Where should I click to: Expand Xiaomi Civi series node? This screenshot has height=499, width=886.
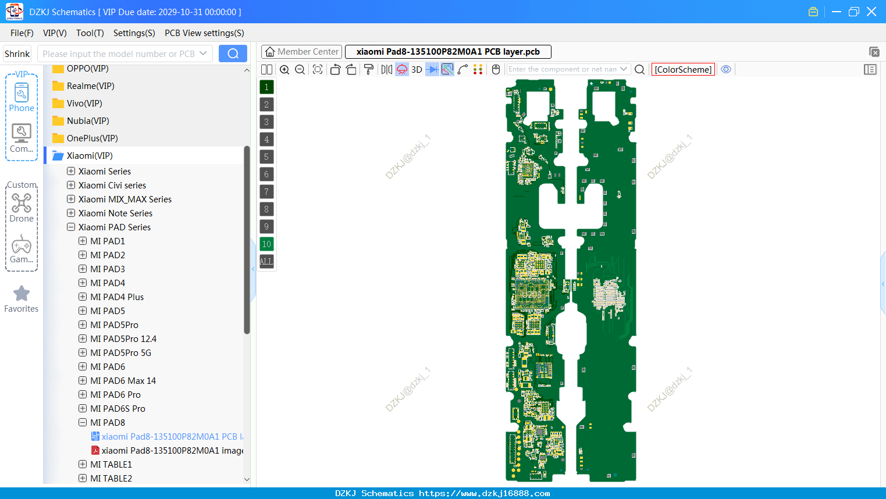pyautogui.click(x=71, y=185)
